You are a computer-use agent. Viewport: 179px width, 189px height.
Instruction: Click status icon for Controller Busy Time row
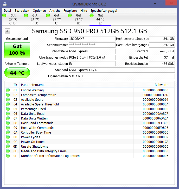[8, 132]
